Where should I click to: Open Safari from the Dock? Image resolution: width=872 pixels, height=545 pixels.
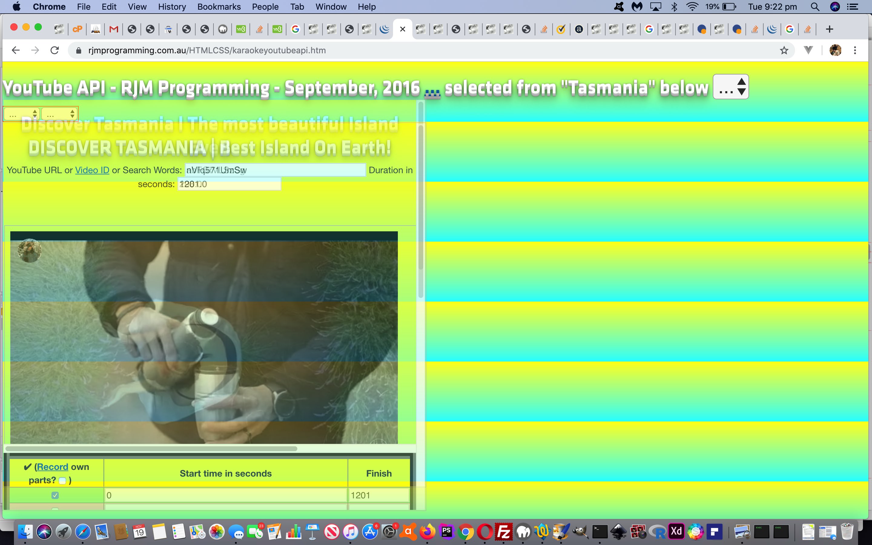[x=83, y=532]
